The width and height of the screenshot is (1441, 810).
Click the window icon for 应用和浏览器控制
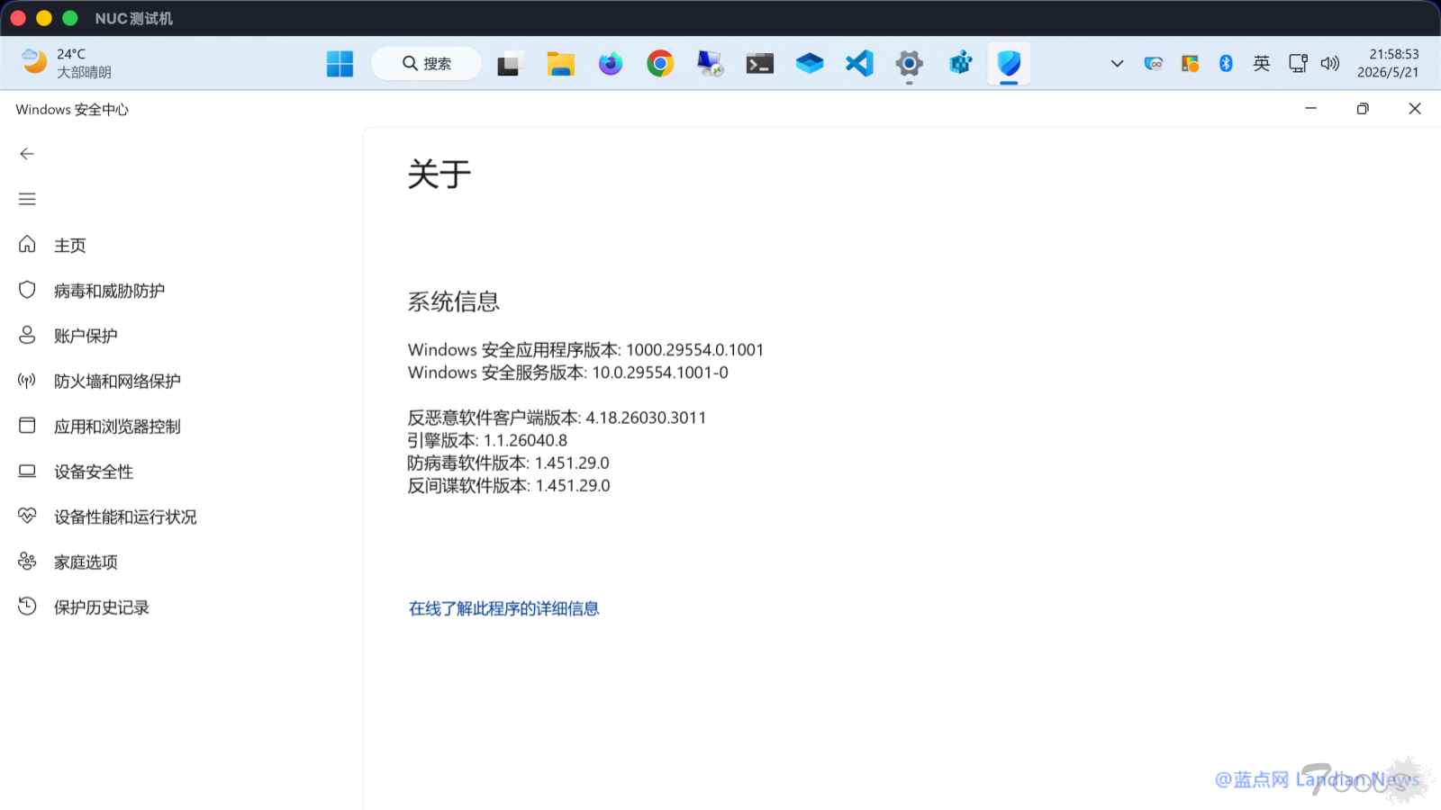tap(27, 426)
